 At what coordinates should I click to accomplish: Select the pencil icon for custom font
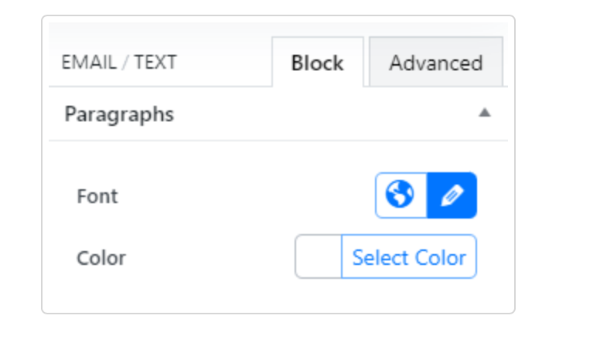coord(452,195)
